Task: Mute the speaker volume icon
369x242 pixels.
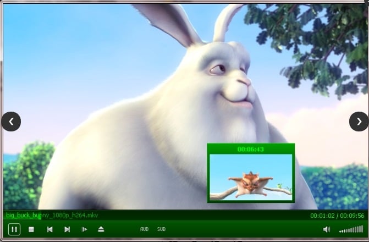Action: click(x=327, y=229)
